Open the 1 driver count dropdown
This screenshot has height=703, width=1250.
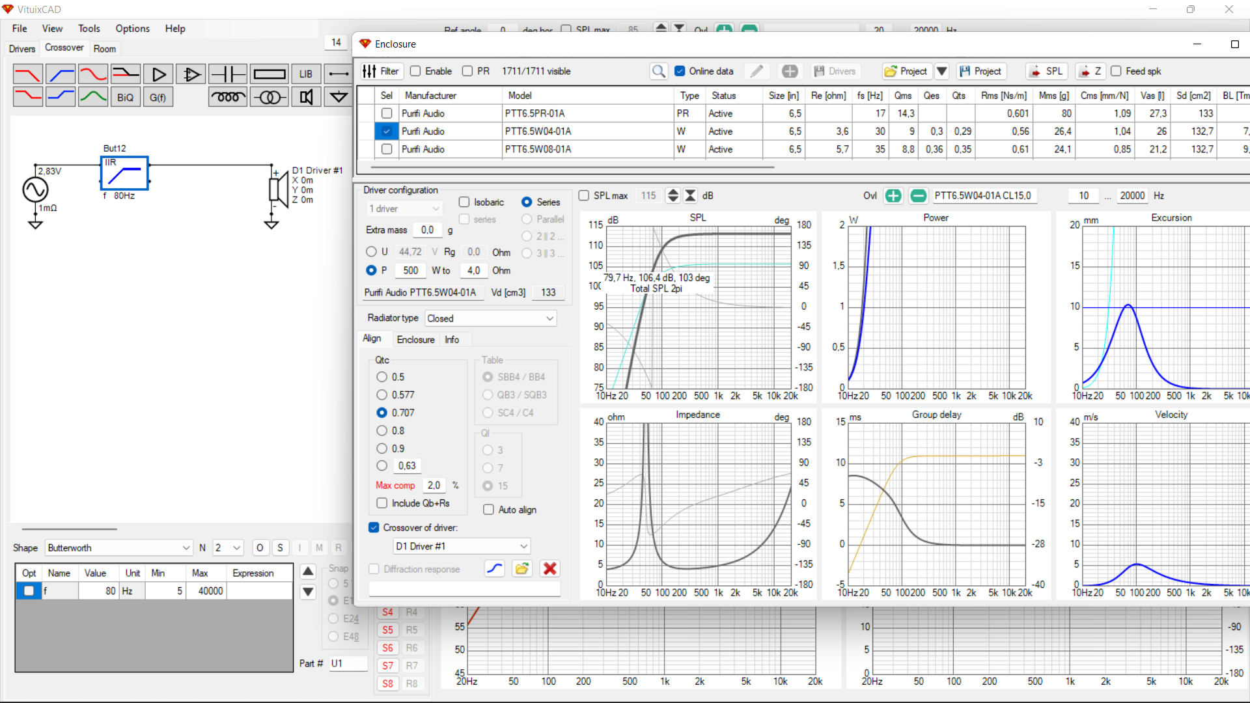(x=404, y=209)
